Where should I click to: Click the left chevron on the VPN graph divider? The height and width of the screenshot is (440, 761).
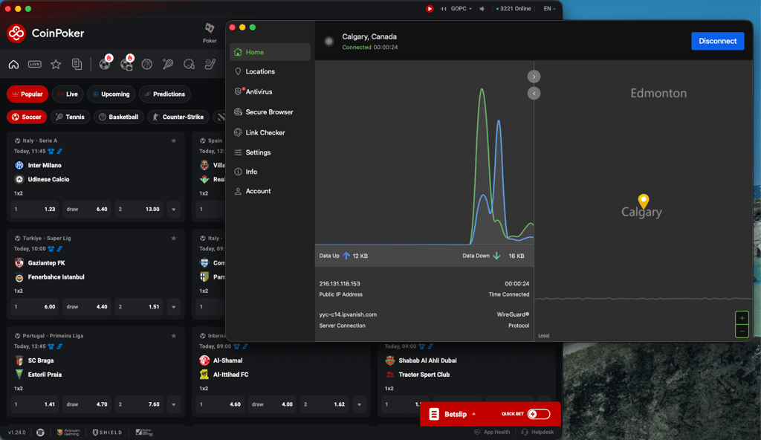coord(534,93)
